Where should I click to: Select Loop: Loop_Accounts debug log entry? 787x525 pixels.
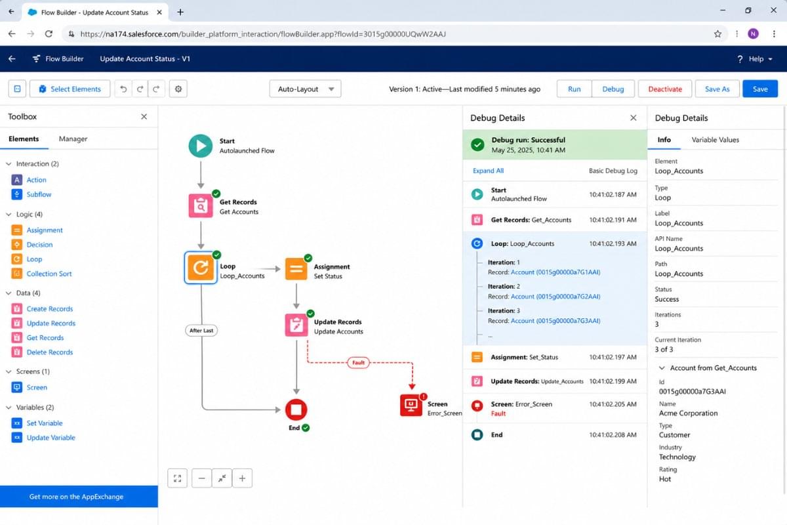(x=555, y=243)
